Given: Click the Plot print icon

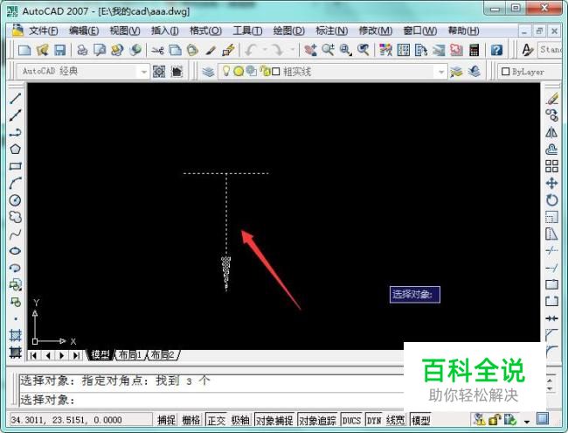Looking at the screenshot, I should tap(83, 50).
